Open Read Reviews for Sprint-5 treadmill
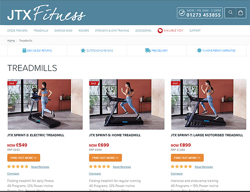The height and width of the screenshot is (192, 250). click(122, 167)
